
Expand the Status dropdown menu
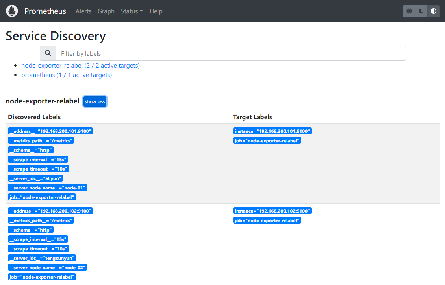coord(132,11)
